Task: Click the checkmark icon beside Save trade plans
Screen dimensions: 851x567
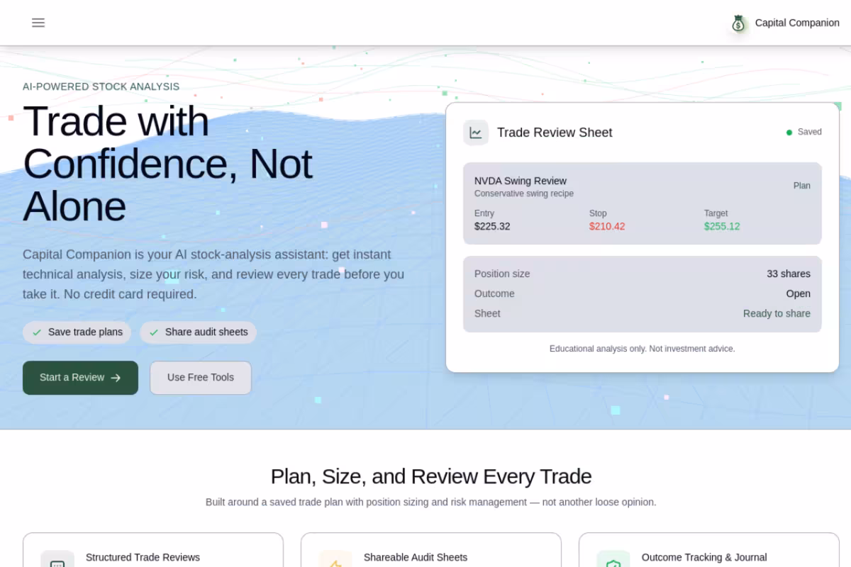Action: point(37,332)
